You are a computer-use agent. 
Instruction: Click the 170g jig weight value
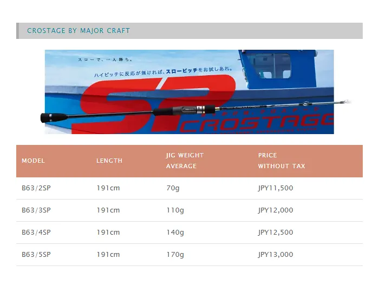click(x=175, y=255)
